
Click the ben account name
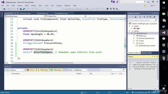152,5
